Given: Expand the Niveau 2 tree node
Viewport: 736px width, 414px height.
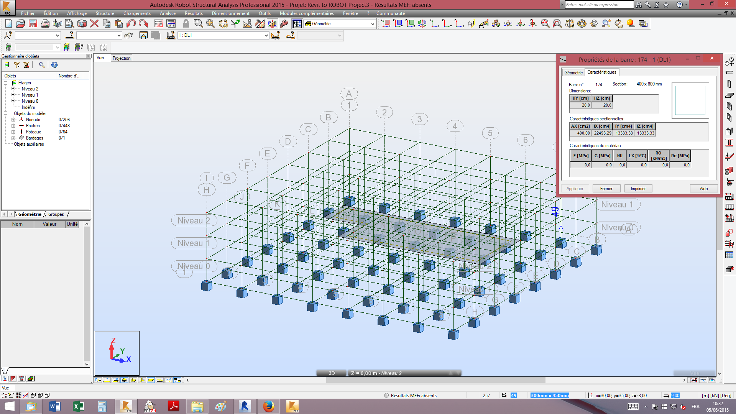Looking at the screenshot, I should tap(13, 89).
